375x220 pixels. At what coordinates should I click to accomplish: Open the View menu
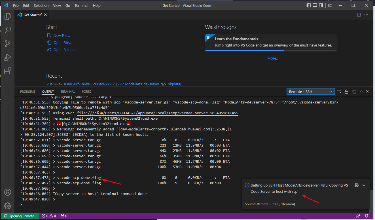[57, 5]
